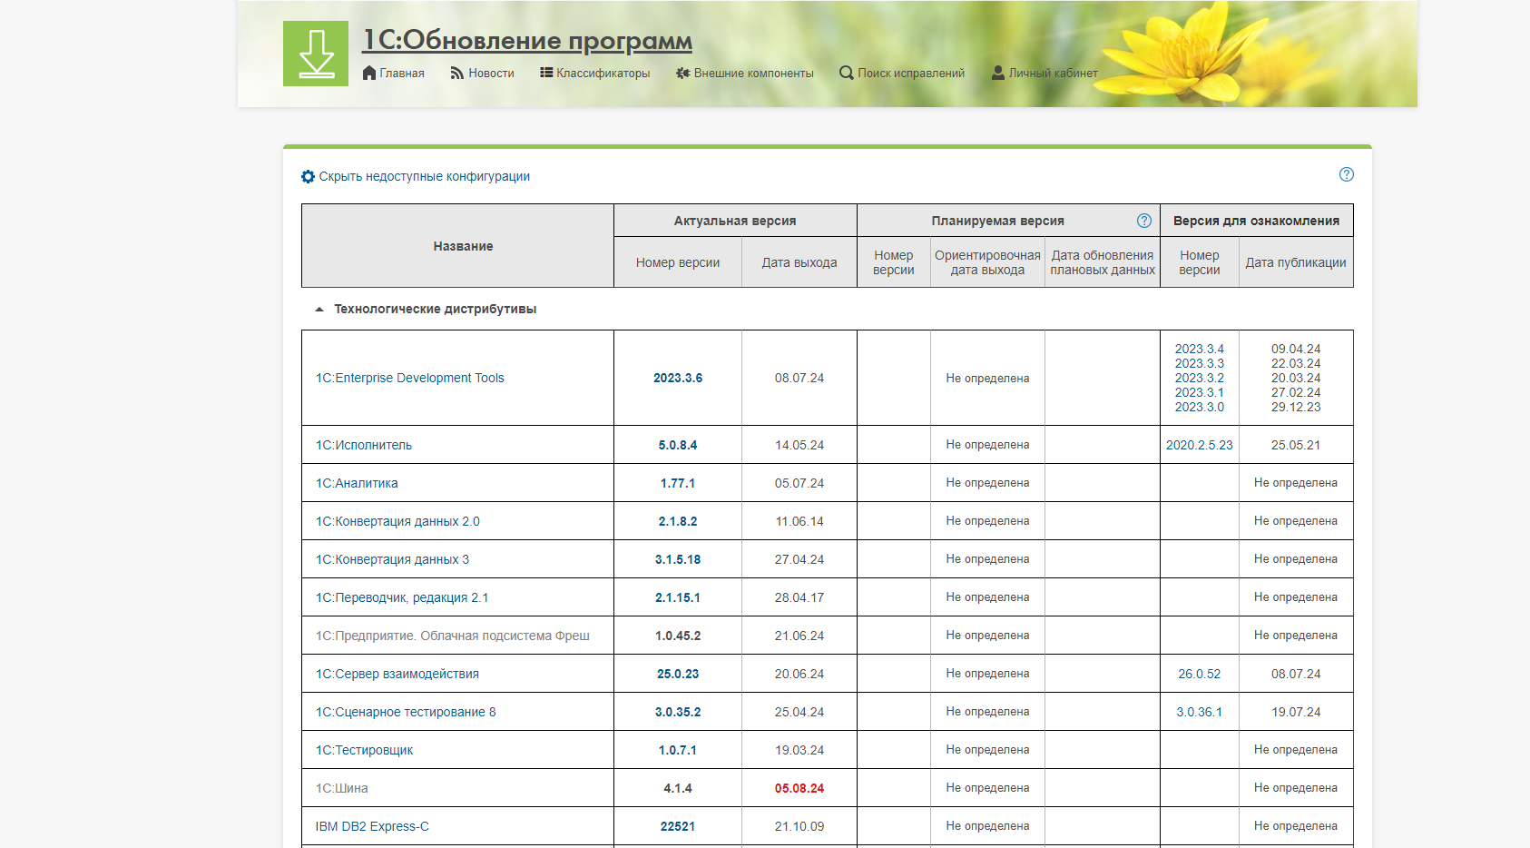Open 1С:Сервер взаимодействия link

click(x=397, y=674)
